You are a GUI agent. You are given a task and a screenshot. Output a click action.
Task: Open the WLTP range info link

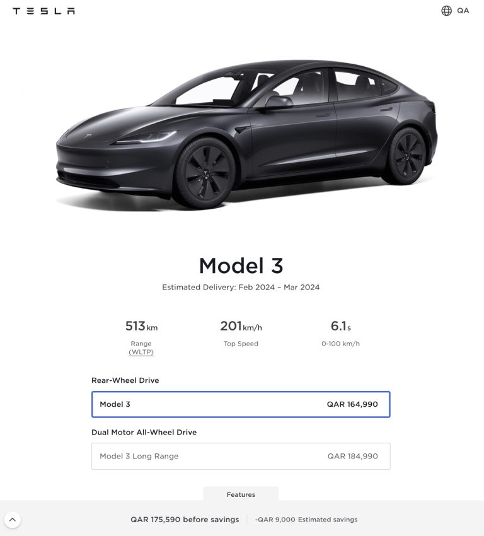(x=141, y=352)
